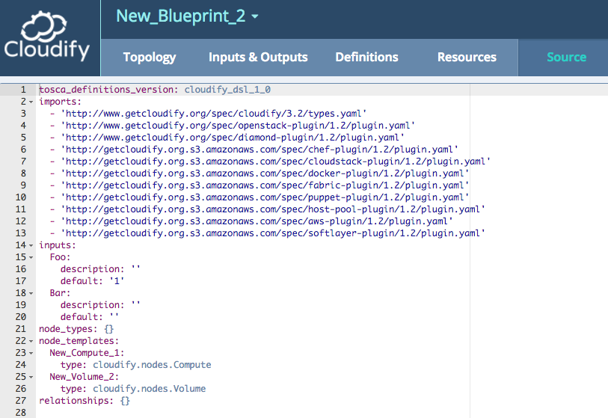Click the description line under Bar
The image size is (608, 418).
100,305
